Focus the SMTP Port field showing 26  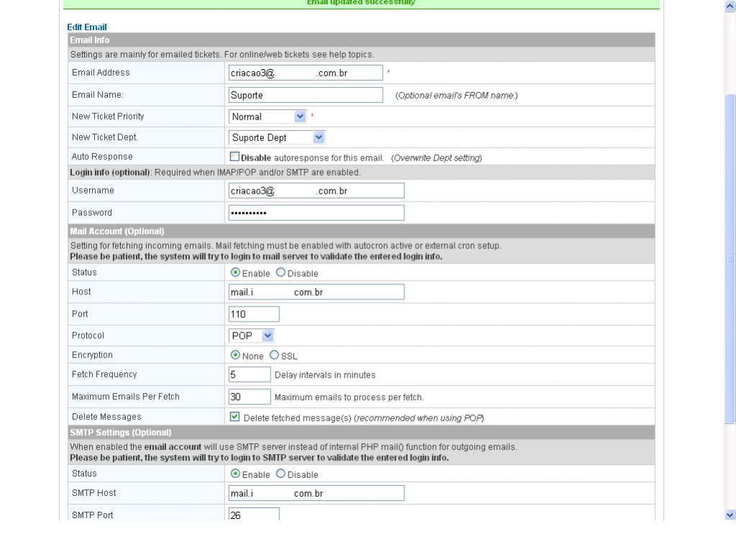(254, 515)
